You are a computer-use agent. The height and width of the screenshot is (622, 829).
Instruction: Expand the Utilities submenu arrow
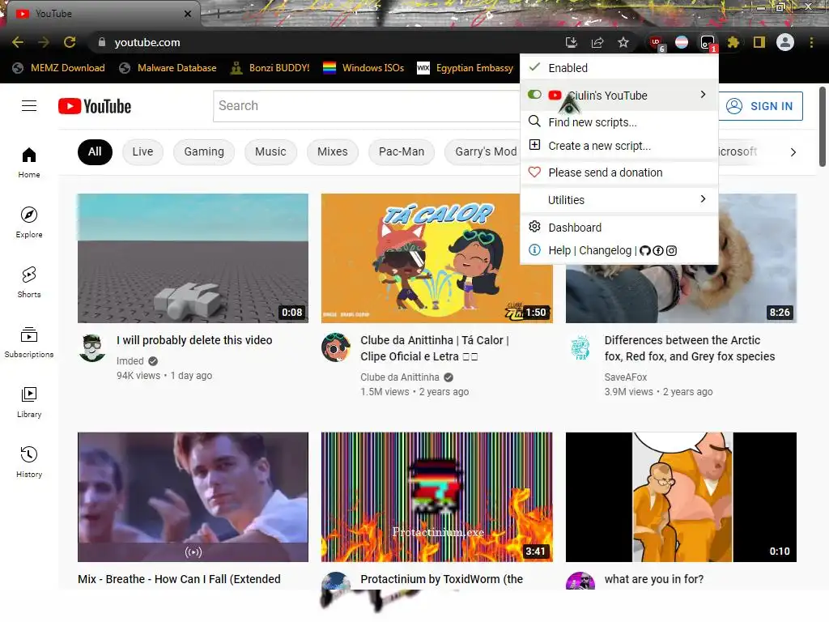pyautogui.click(x=703, y=199)
